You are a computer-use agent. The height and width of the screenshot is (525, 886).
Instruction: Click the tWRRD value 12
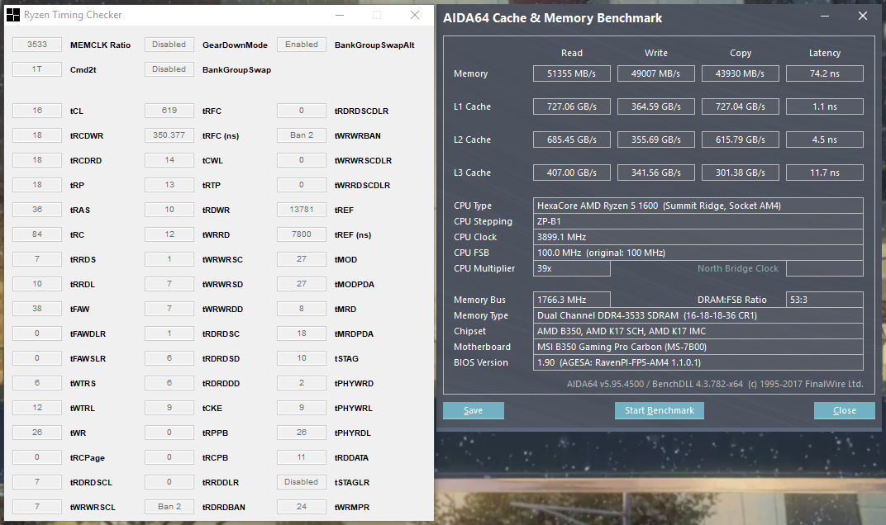click(169, 234)
